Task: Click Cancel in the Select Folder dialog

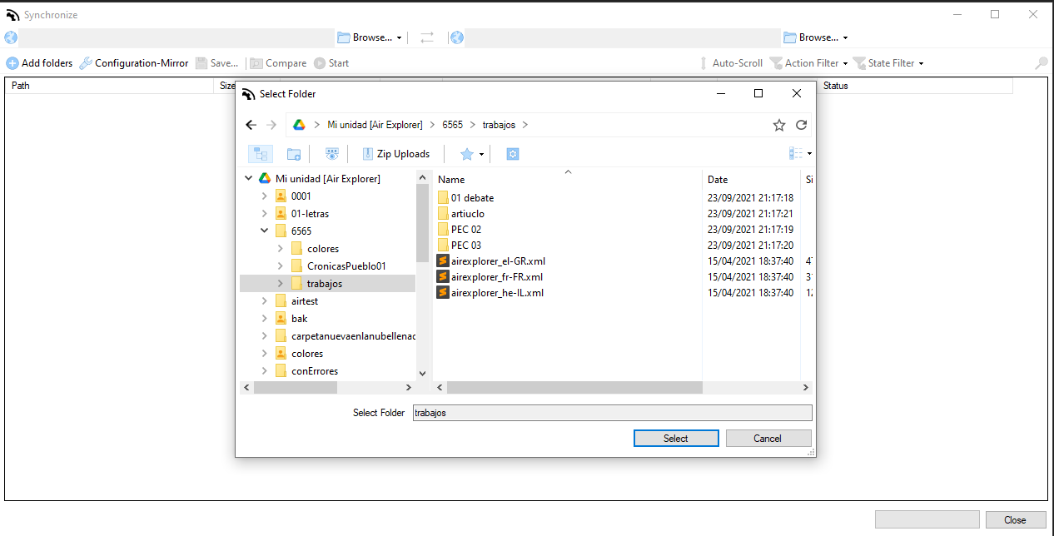Action: click(768, 438)
